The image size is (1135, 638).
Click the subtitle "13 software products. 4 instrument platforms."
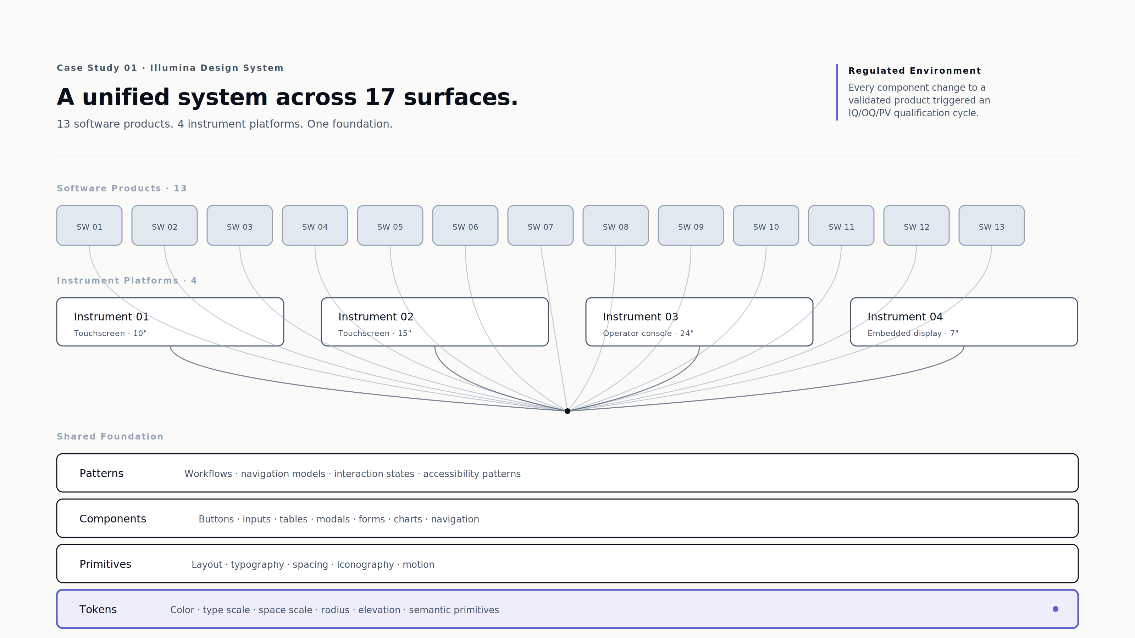pyautogui.click(x=180, y=124)
